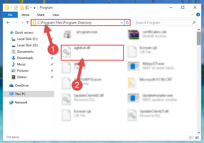Go up one folder level
The image size is (204, 143).
[27, 23]
